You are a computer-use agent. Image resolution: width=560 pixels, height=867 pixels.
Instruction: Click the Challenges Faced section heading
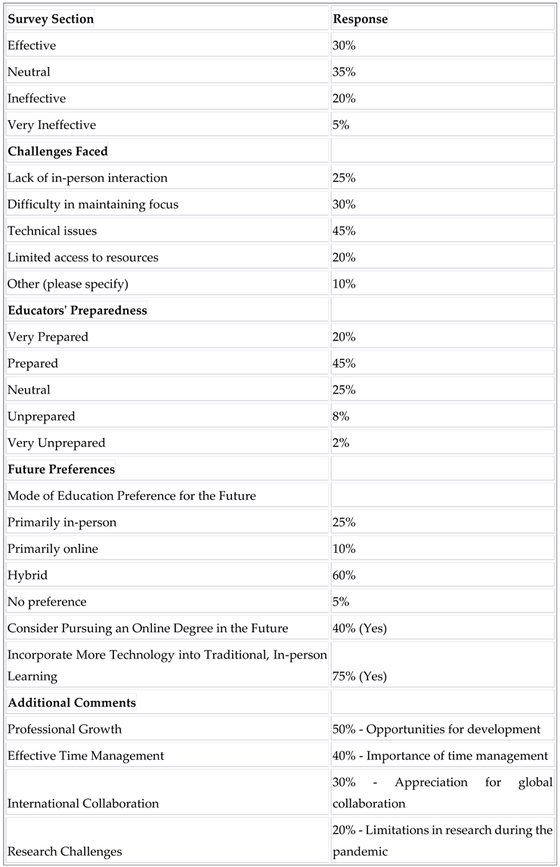click(x=58, y=151)
